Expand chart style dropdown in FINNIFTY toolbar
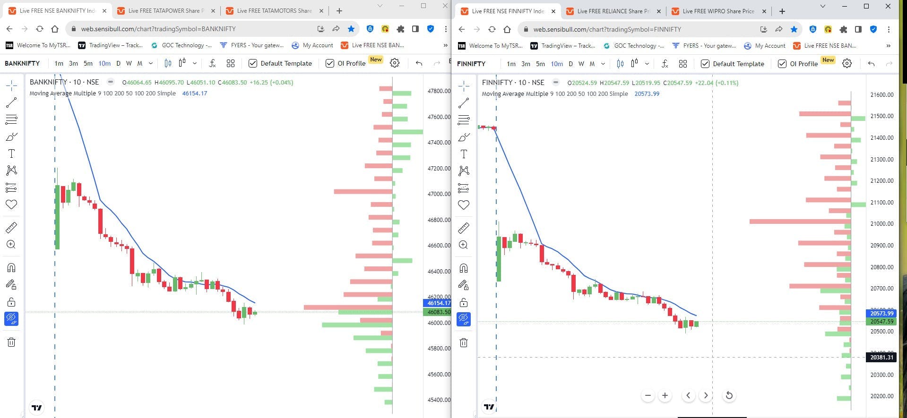Screen dimensions: 907x418 [647, 64]
